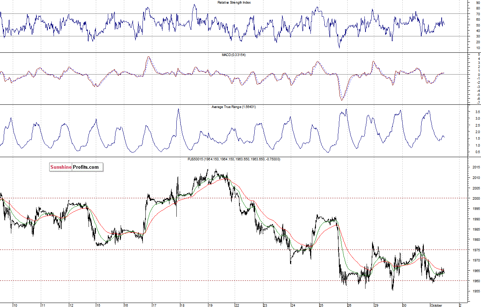Click date label 29 on time axis
The image size is (481, 307).
376,305
